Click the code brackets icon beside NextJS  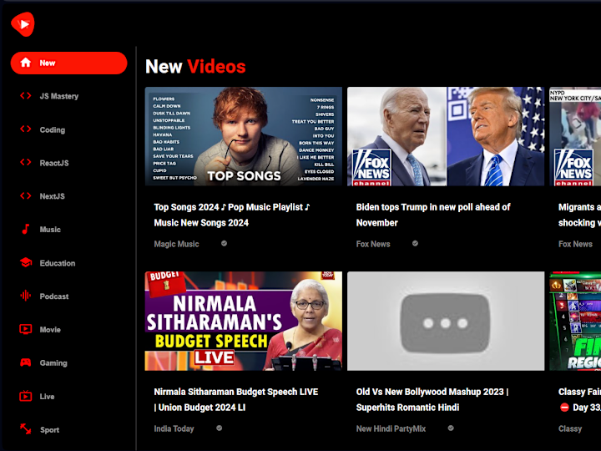pos(26,196)
